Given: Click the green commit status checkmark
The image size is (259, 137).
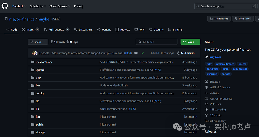Looking at the screenshot, I should (x=143, y=53).
